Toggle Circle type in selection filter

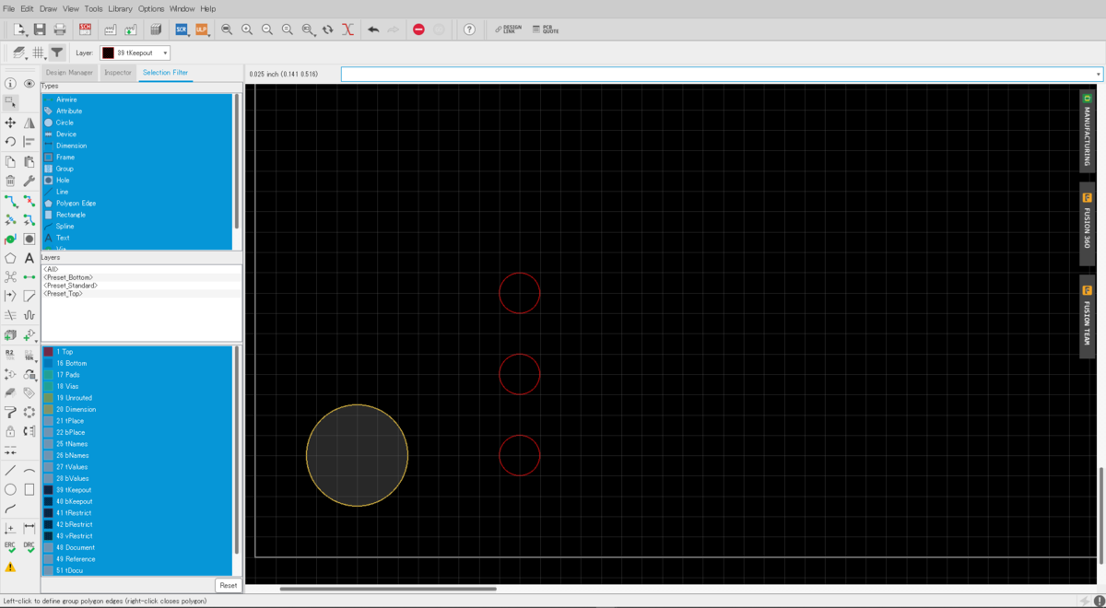136,123
